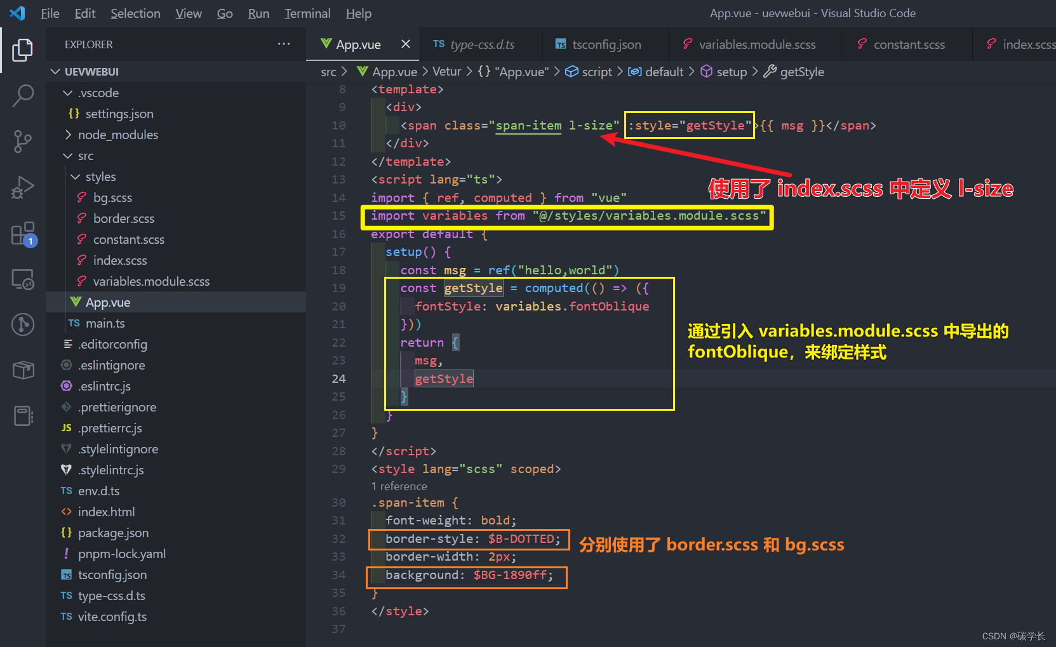Open index.scss in explorer tree
1056x647 pixels.
[x=176, y=260]
